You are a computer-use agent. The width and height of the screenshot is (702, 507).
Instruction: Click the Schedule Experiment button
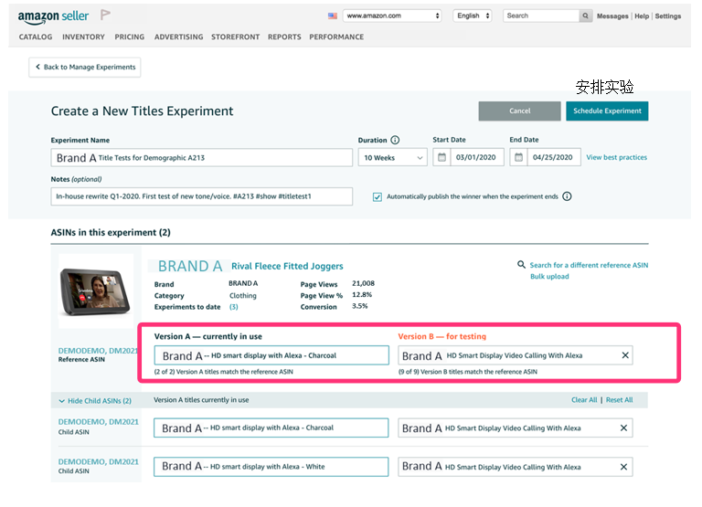click(x=607, y=111)
